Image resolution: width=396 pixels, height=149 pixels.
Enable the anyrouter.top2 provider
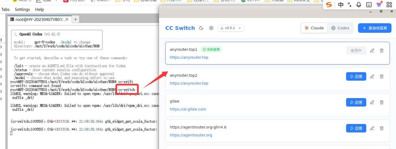[356, 76]
